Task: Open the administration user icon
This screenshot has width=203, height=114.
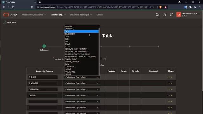Action: point(164,15)
